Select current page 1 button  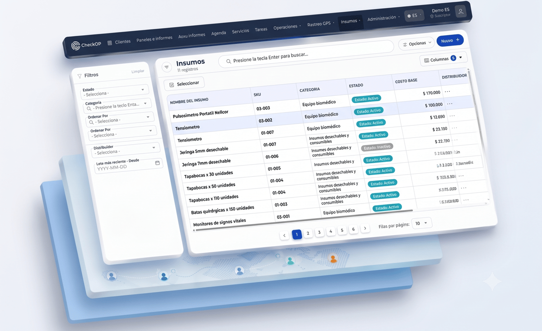coord(297,234)
